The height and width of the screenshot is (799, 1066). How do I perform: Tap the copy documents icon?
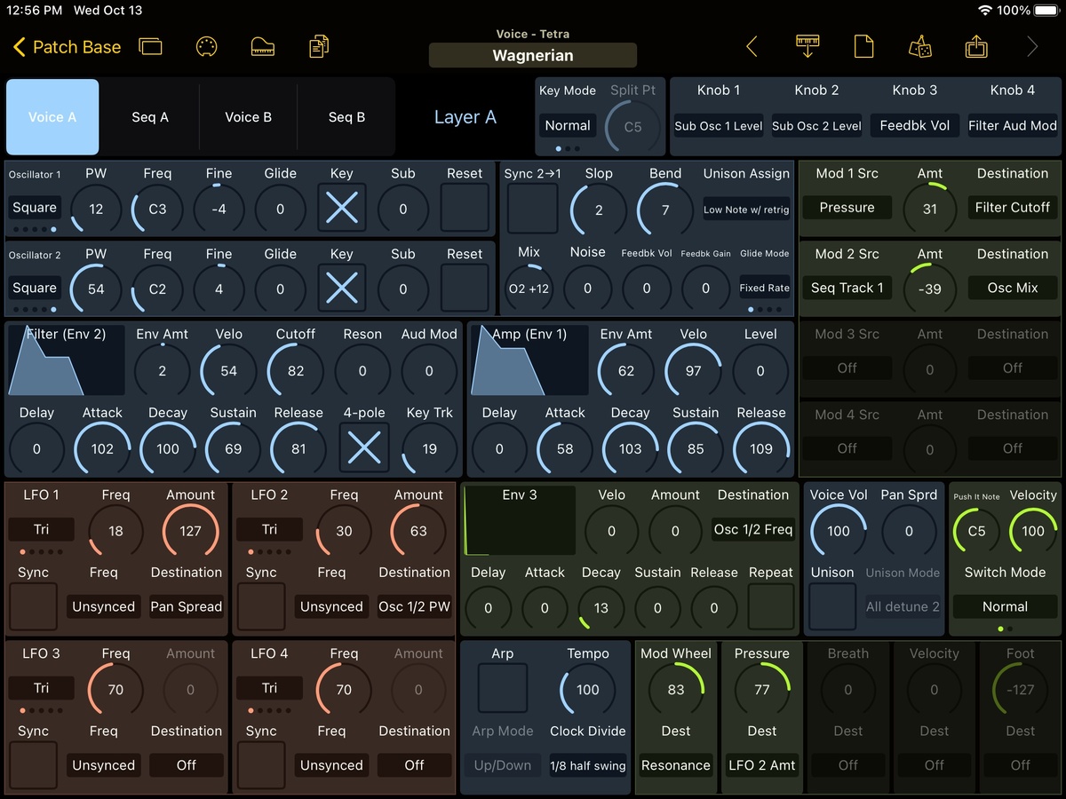click(x=319, y=47)
